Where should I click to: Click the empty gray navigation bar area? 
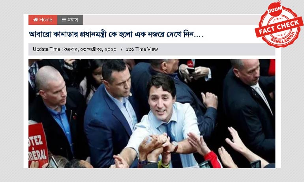coord(171,20)
